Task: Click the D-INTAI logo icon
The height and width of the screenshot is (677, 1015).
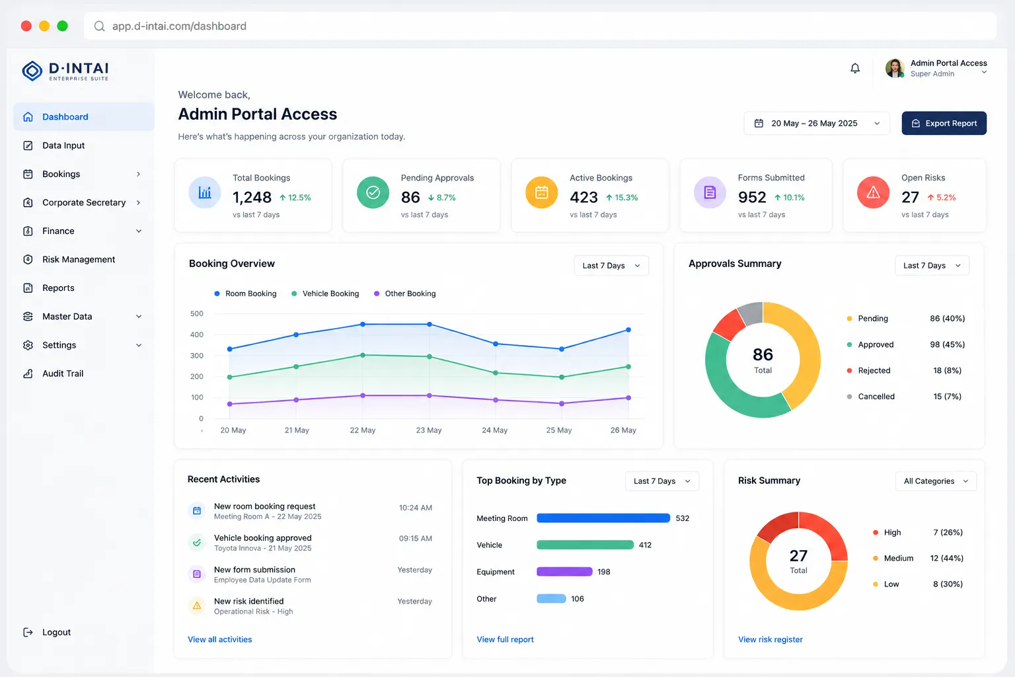Action: coord(32,71)
